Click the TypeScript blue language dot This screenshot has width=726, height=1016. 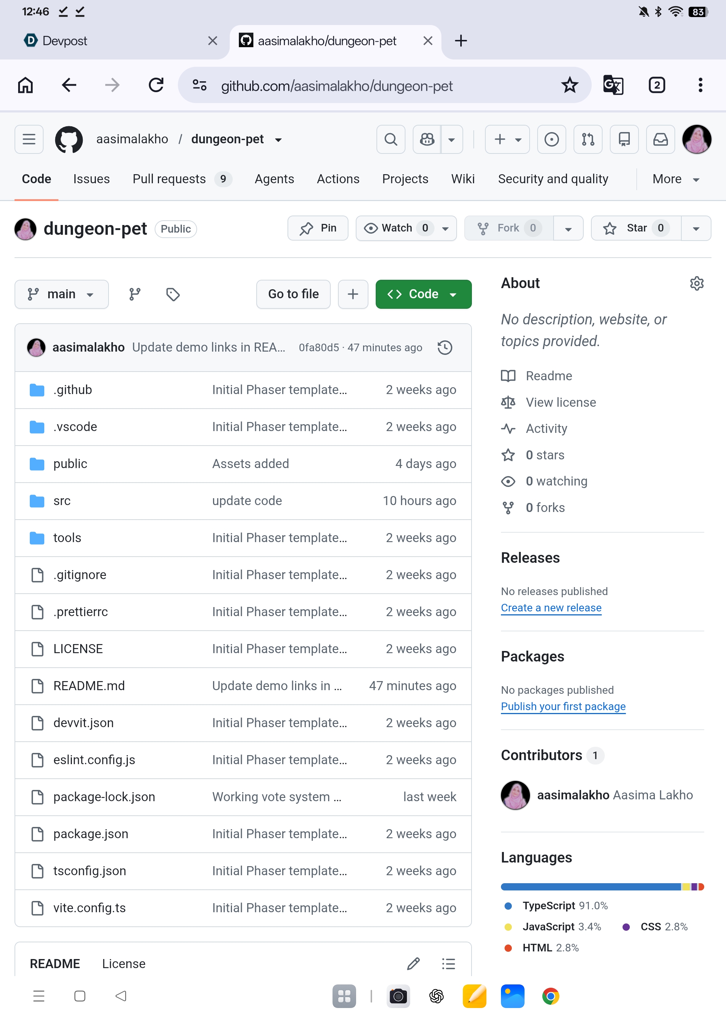[508, 906]
